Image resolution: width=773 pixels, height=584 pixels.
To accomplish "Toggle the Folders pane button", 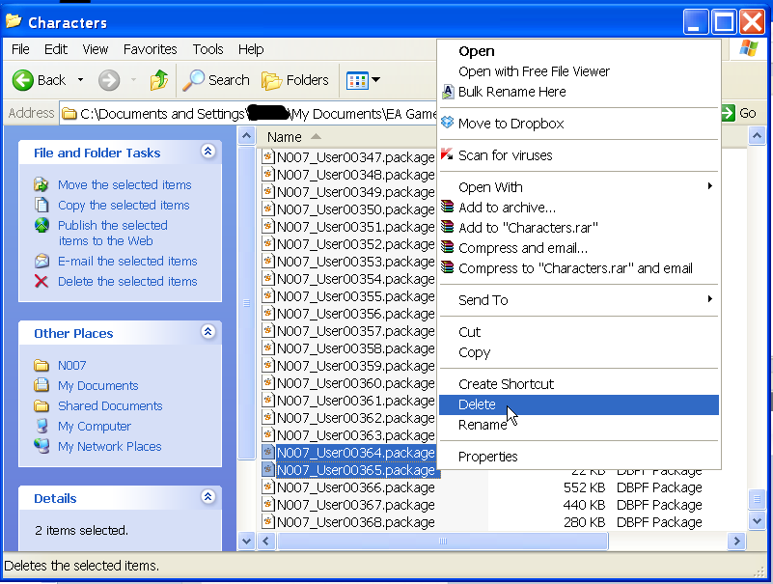I will pyautogui.click(x=294, y=80).
